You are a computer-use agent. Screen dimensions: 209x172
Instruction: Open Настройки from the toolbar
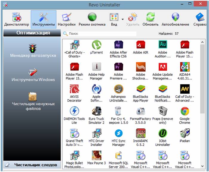[x=67, y=19]
